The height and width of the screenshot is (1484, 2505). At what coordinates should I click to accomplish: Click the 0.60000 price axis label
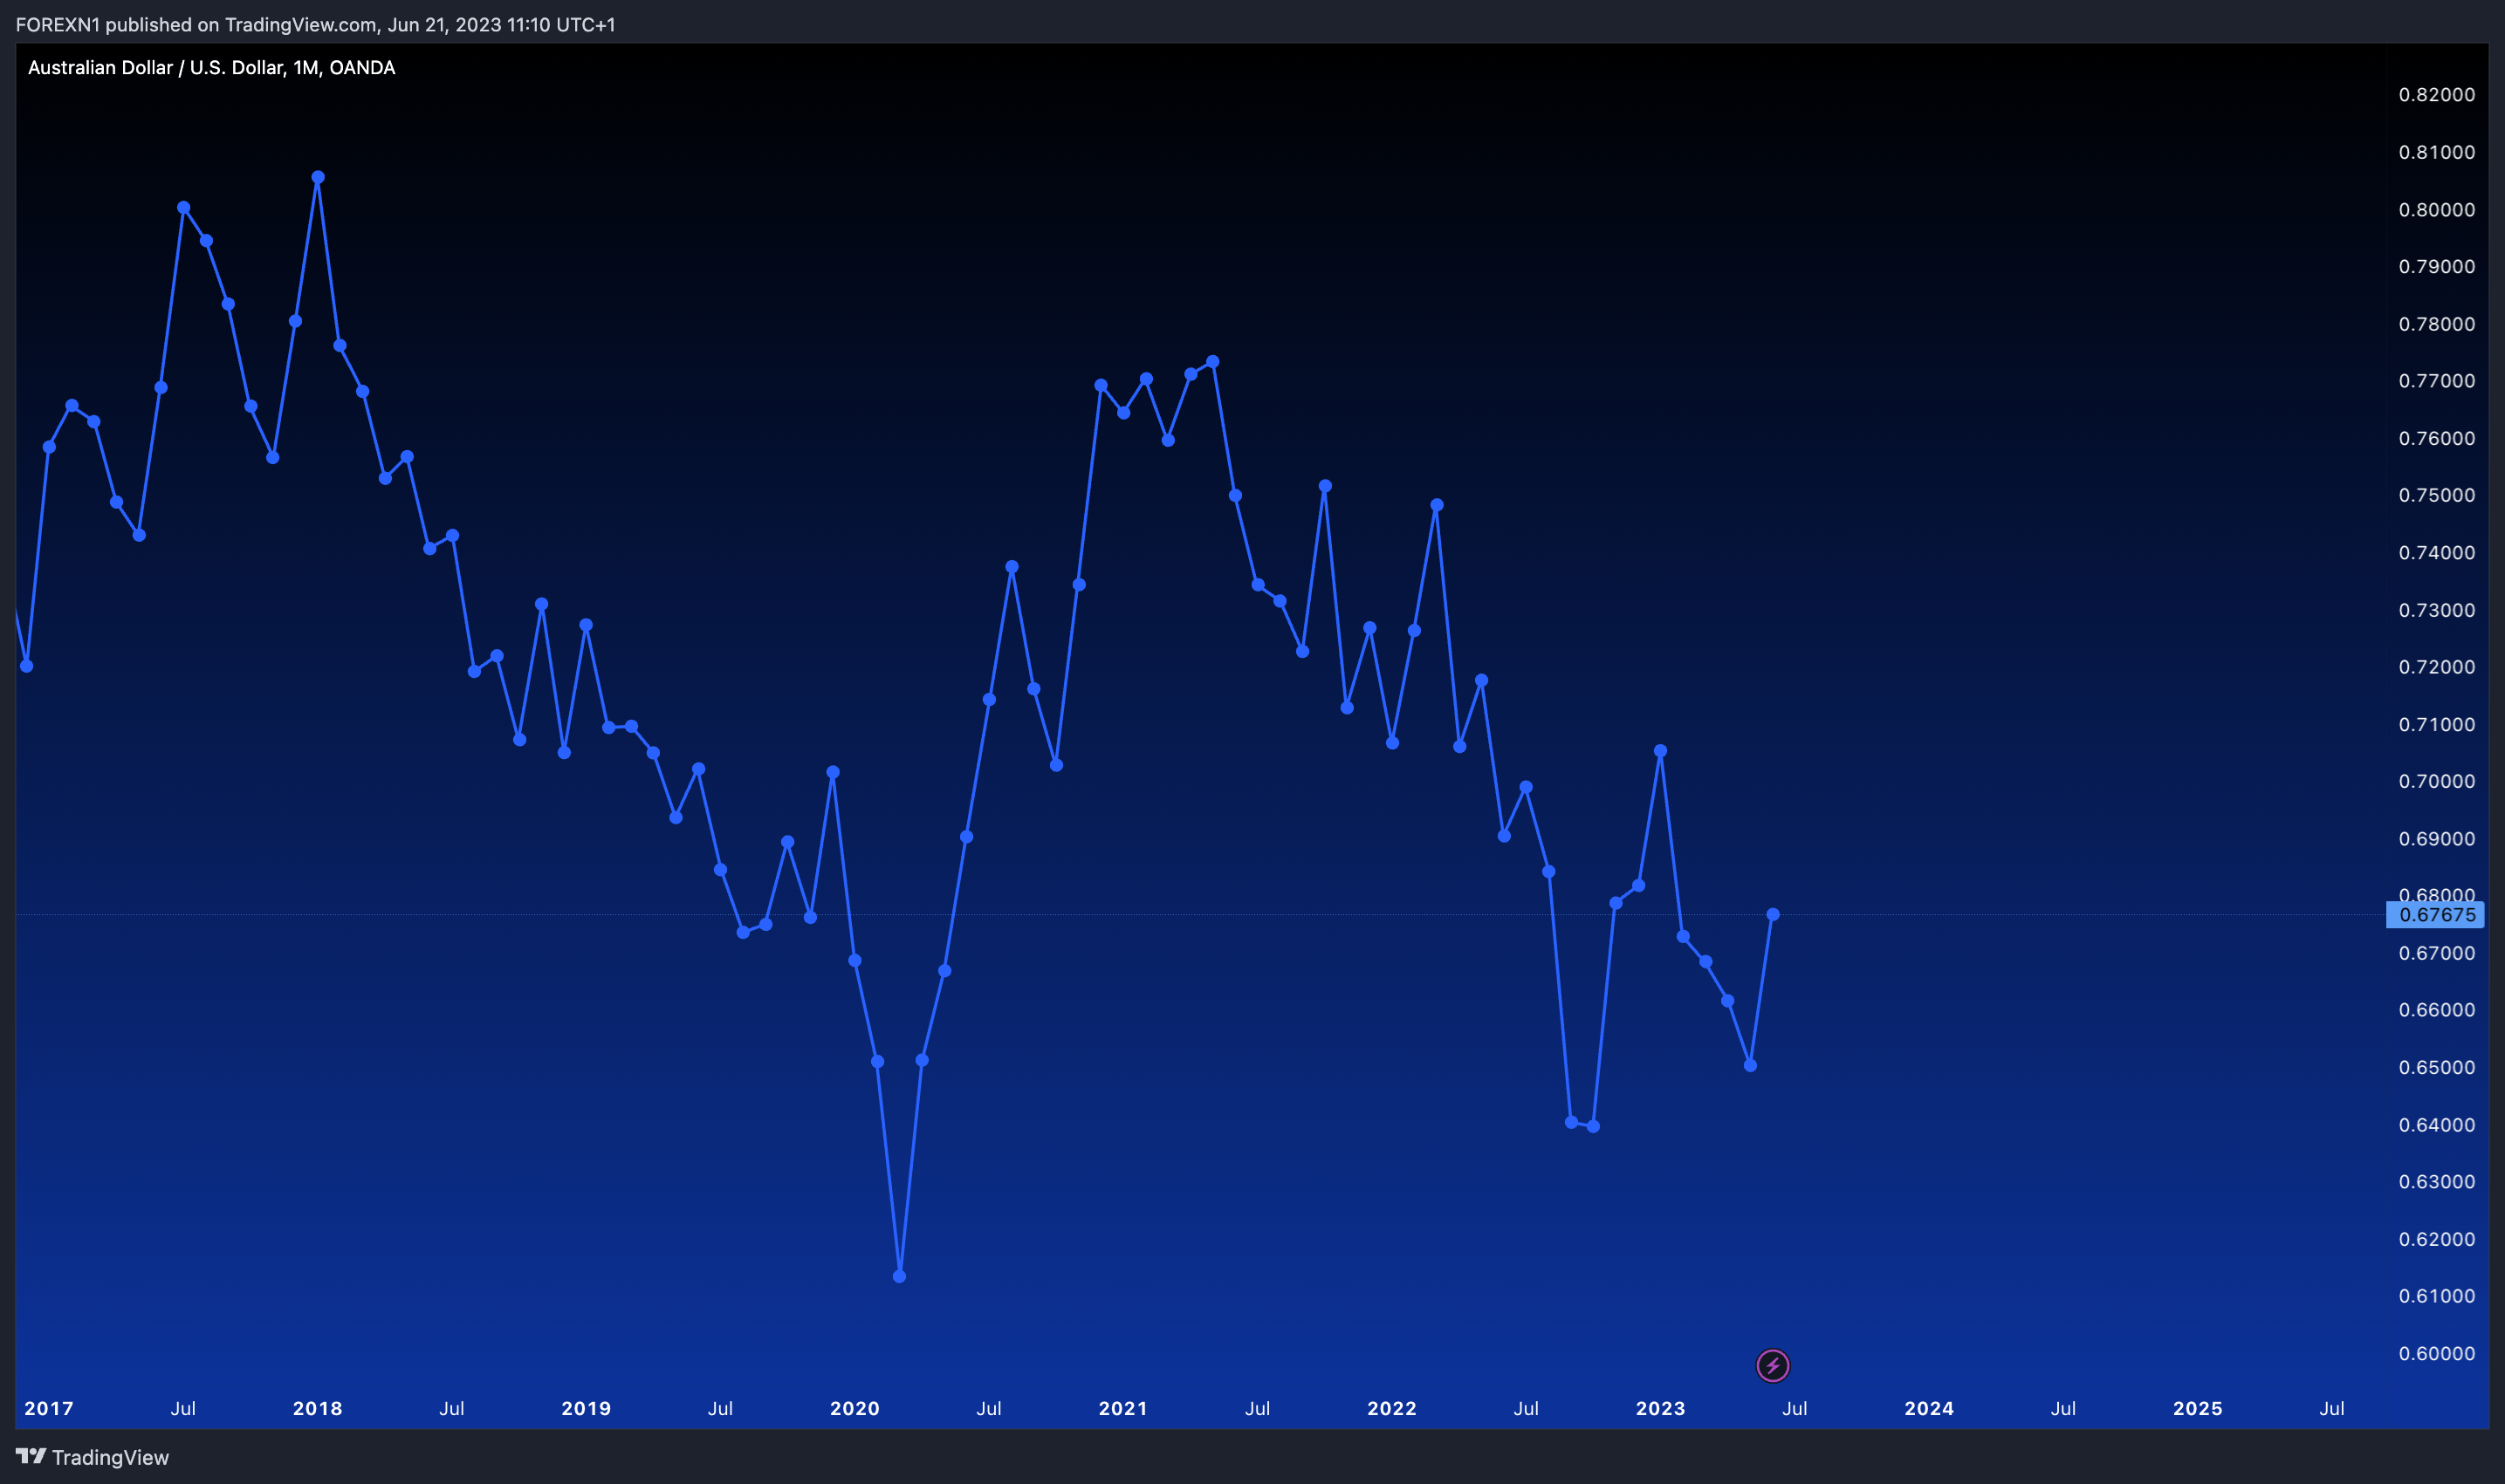[2437, 1353]
